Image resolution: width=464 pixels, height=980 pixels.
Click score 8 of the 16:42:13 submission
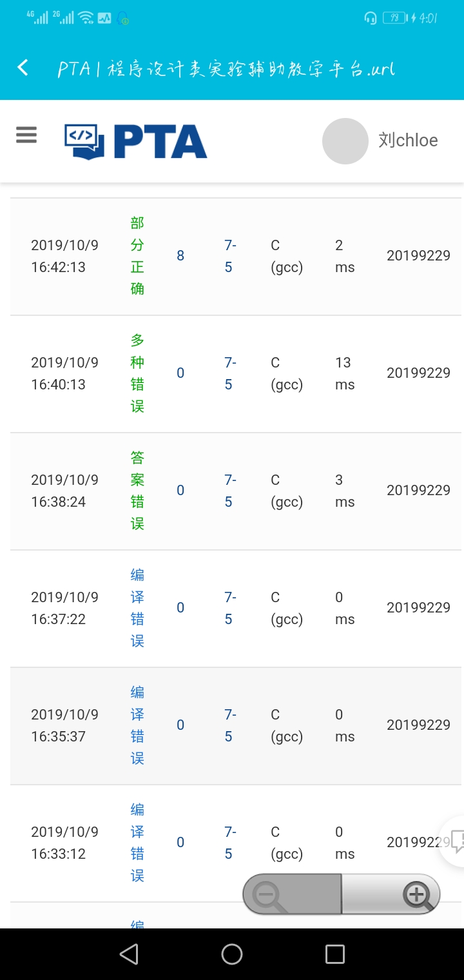point(180,256)
